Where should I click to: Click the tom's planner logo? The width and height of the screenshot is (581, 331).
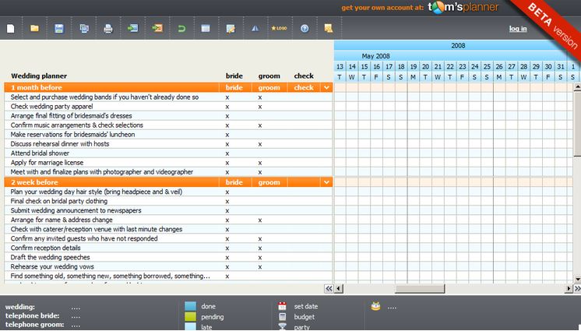463,8
